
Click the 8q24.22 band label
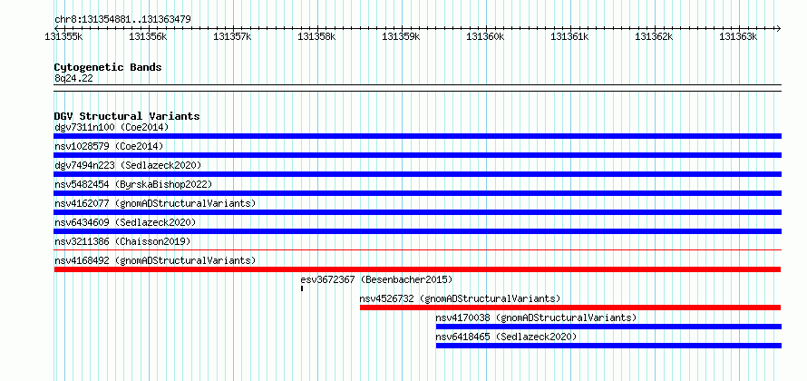(73, 79)
